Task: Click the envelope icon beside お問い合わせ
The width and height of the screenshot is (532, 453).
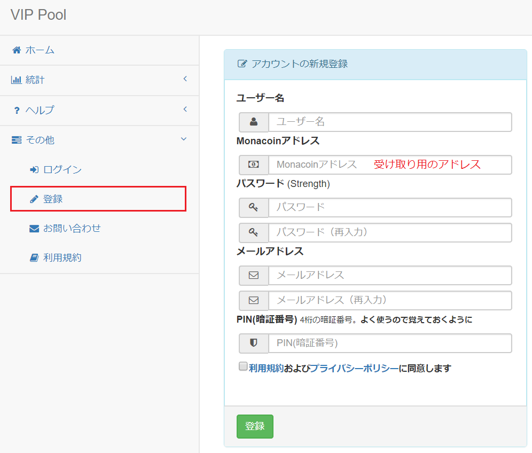Action: [34, 228]
